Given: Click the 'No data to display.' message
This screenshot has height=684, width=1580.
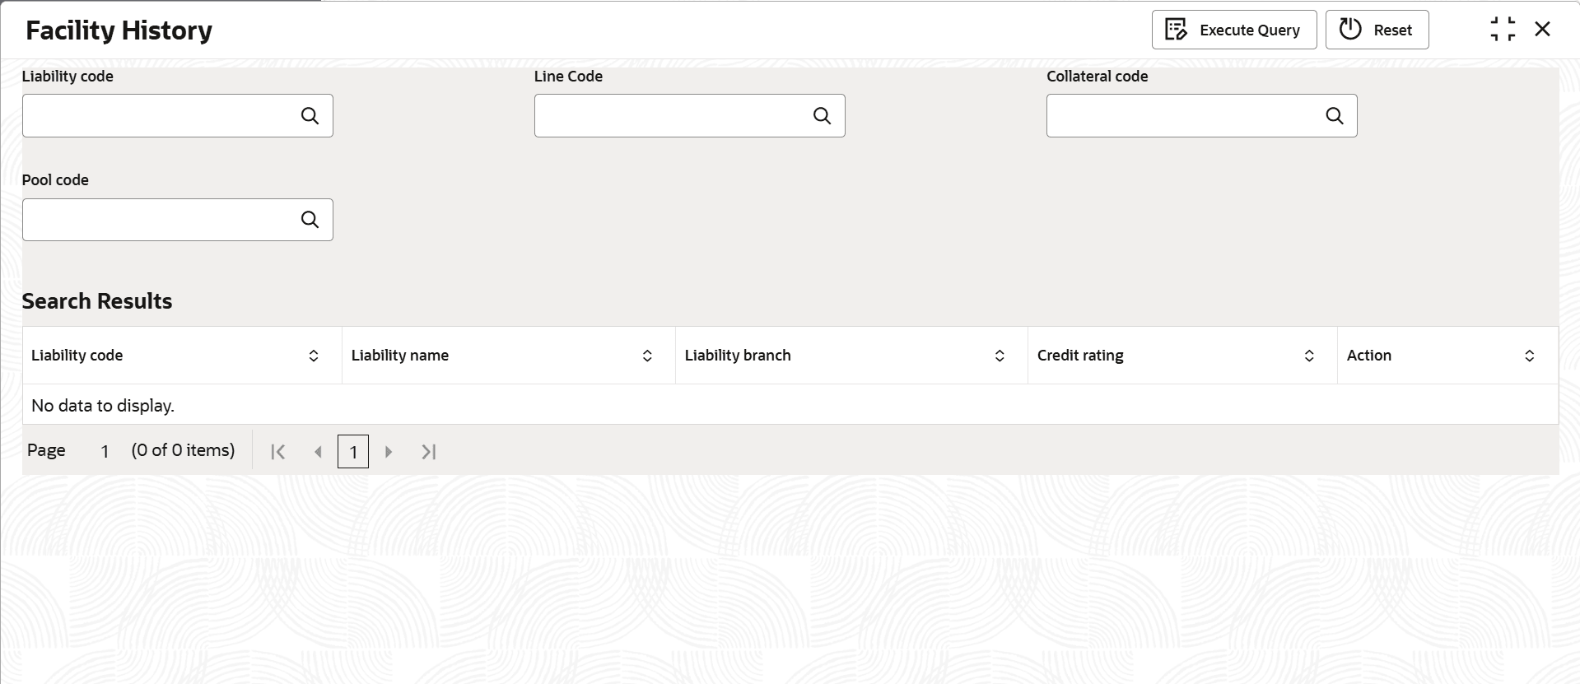Looking at the screenshot, I should click(x=103, y=406).
